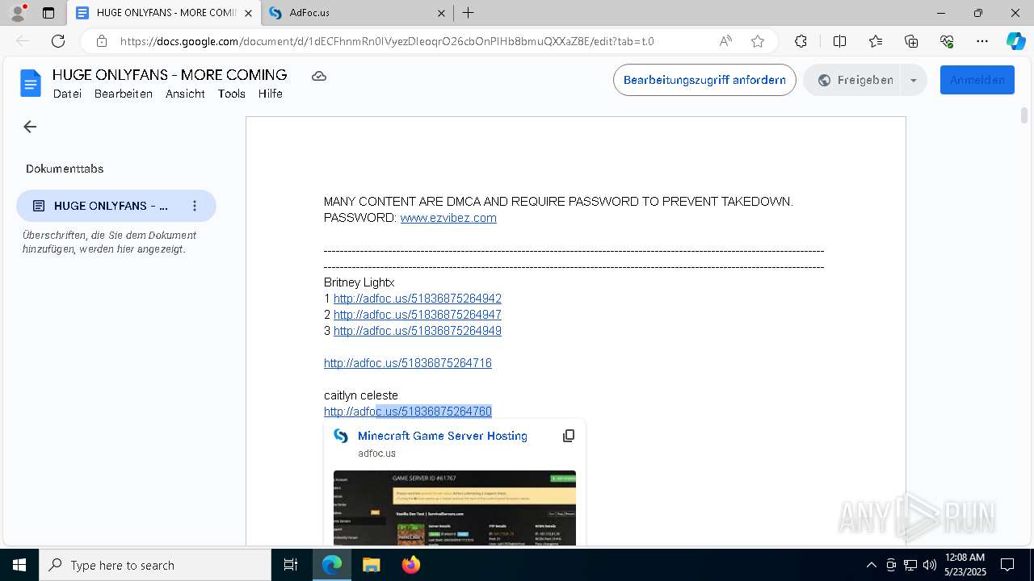Open the Ansicht menu
1034x581 pixels.
(x=185, y=94)
